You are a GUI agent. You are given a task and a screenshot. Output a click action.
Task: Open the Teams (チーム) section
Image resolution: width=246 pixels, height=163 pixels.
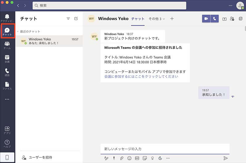pyautogui.click(x=7, y=45)
